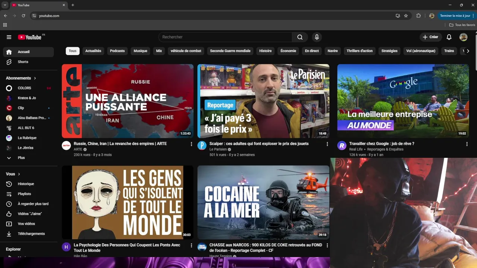Viewport: 477px width, 268px height.
Task: Open more options for Google video
Action: point(467,144)
